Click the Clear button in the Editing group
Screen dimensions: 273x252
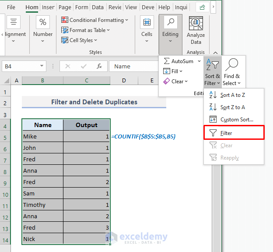pos(175,82)
